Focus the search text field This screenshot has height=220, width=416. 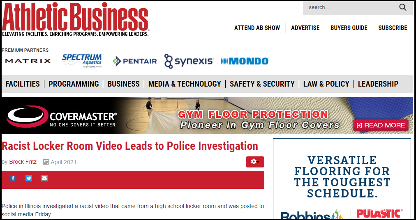click(x=350, y=7)
